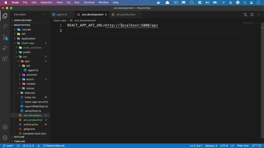
Task: Open the Control Center icon in menu bar
Action: (252, 2)
